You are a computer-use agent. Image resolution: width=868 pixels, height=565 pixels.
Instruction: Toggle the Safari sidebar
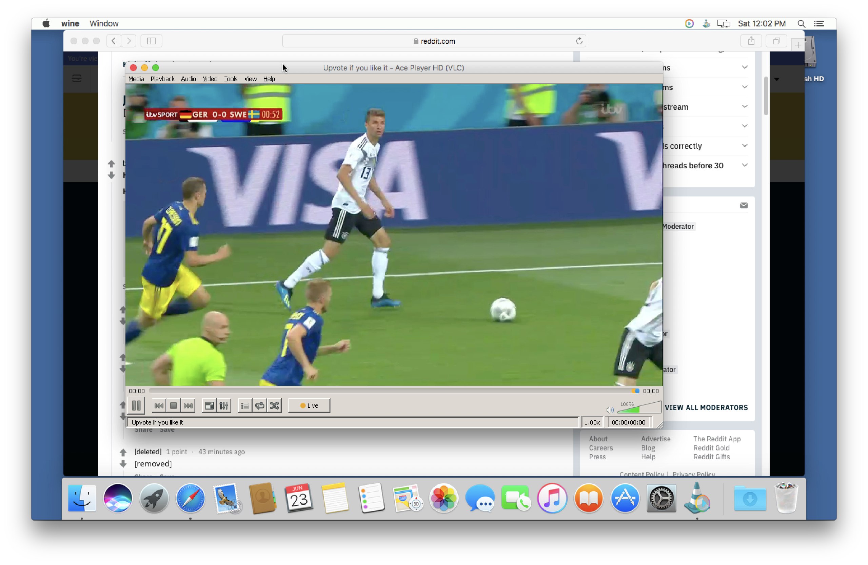coord(151,41)
